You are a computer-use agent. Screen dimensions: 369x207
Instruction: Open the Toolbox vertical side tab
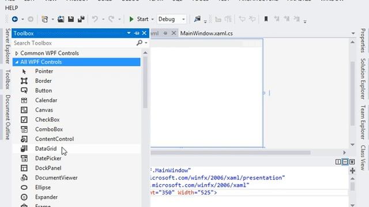[7, 79]
